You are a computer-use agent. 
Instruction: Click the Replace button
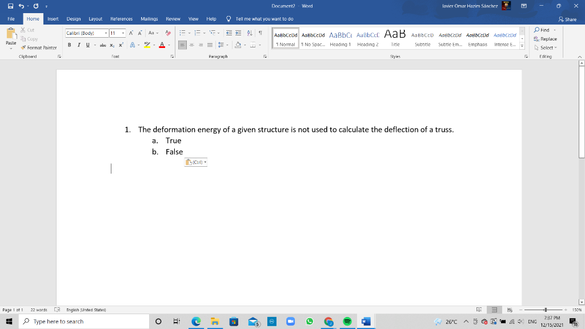[x=545, y=39]
